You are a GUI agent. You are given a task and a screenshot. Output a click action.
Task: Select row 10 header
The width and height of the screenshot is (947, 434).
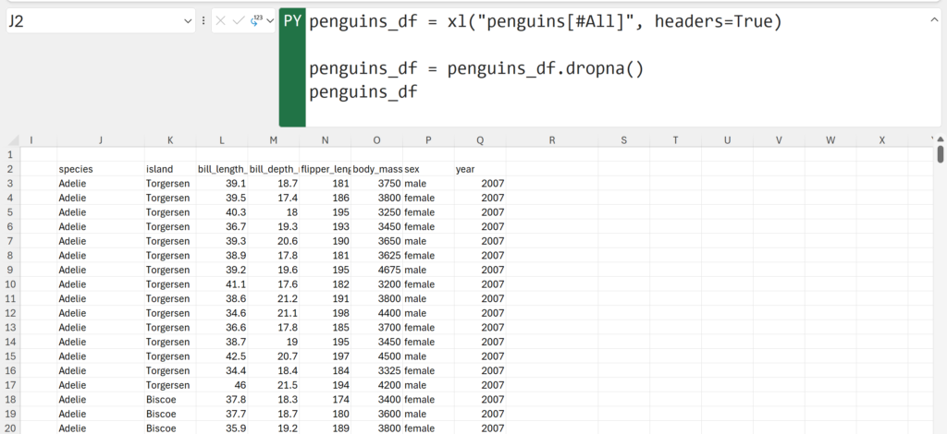point(9,284)
